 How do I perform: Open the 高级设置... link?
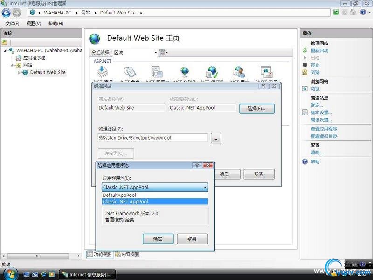click(321, 120)
